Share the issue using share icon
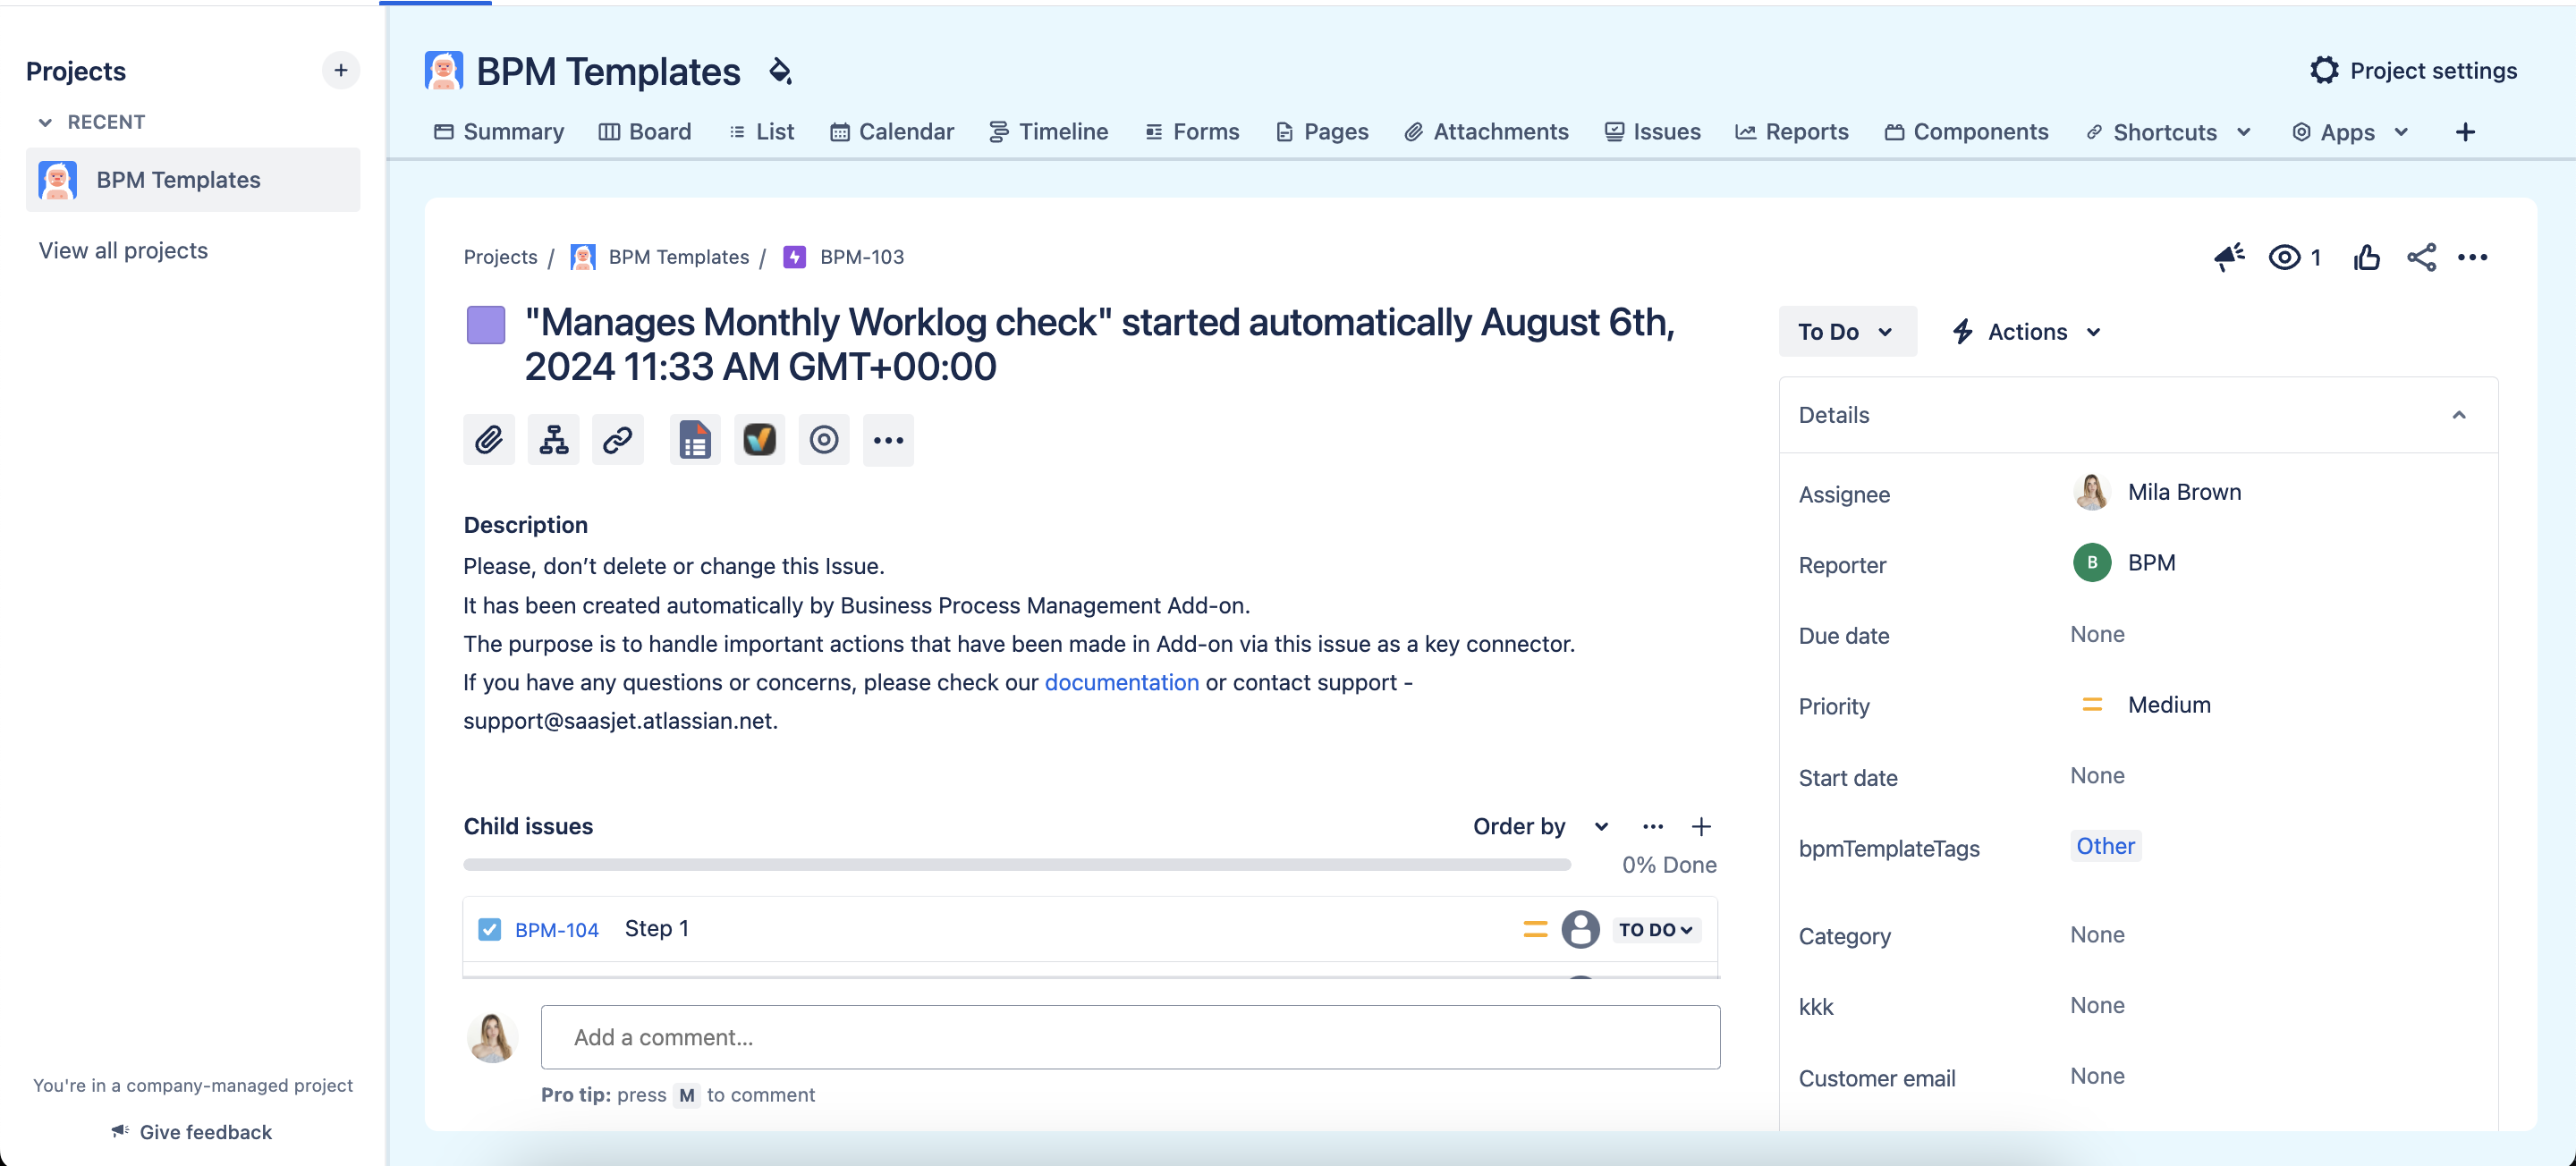The width and height of the screenshot is (2576, 1166). click(2421, 257)
